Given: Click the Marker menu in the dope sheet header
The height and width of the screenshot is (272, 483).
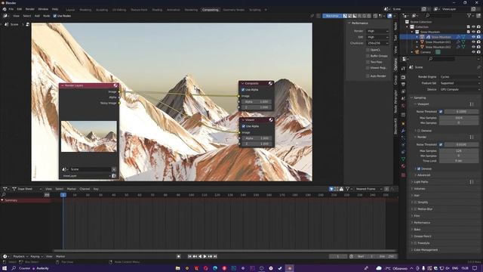Looking at the screenshot, I should [71, 189].
